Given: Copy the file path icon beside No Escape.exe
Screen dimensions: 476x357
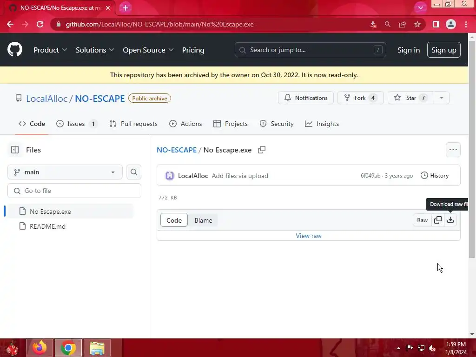Looking at the screenshot, I should [x=262, y=150].
